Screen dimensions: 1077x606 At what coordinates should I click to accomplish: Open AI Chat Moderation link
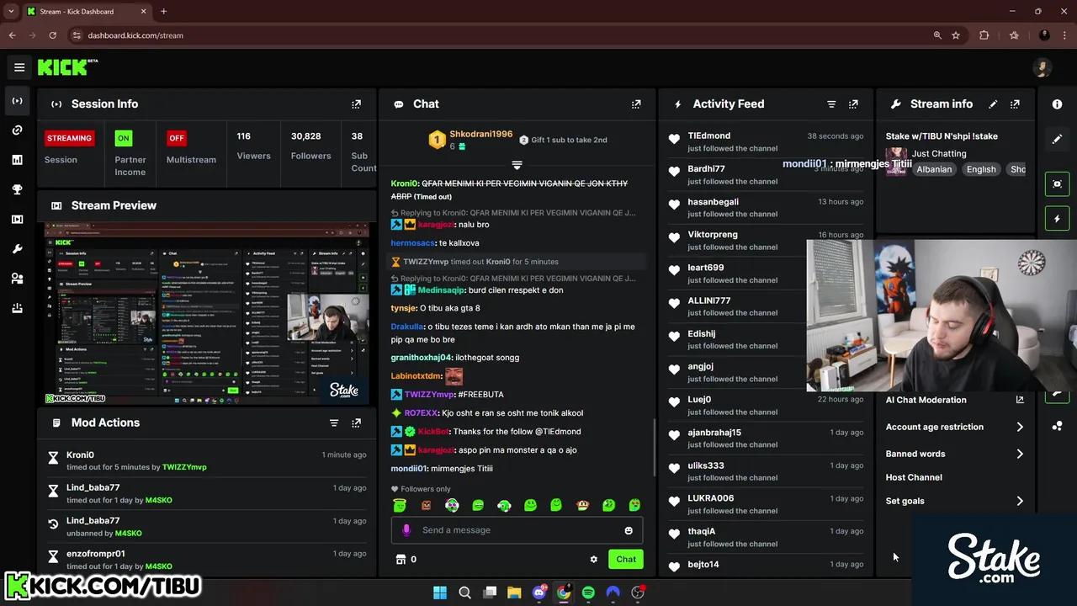954,400
